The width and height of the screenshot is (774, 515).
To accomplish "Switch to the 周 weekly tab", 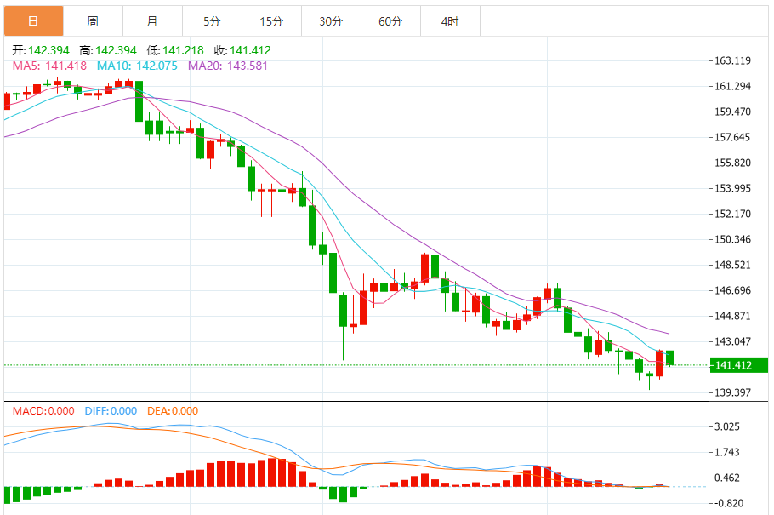I will [93, 21].
